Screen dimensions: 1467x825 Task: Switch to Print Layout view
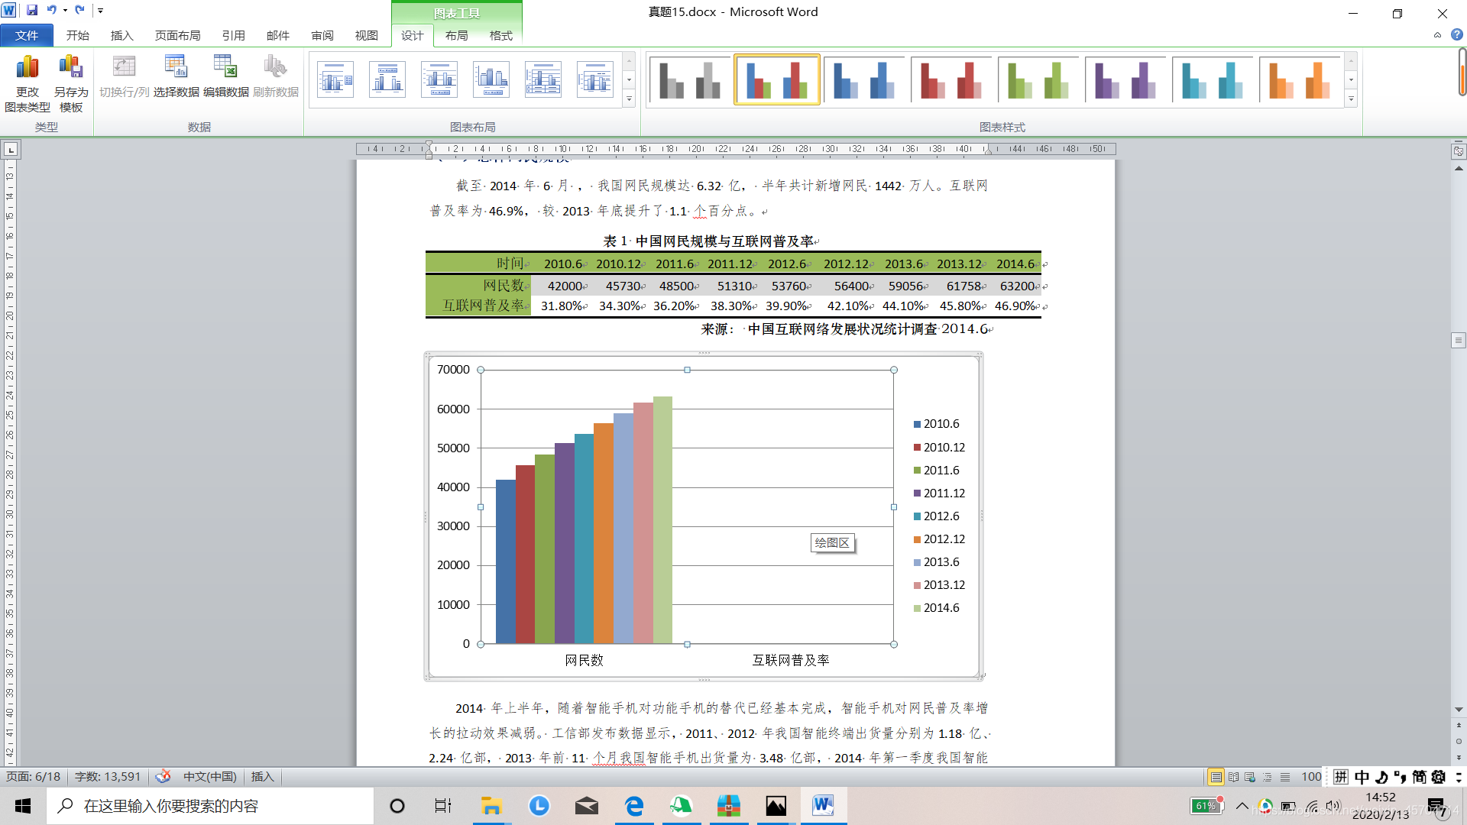(1216, 777)
